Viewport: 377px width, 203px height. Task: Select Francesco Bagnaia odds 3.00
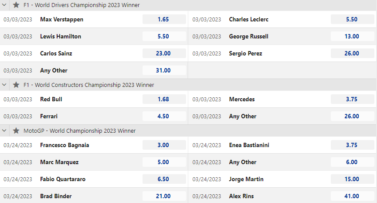coord(164,145)
